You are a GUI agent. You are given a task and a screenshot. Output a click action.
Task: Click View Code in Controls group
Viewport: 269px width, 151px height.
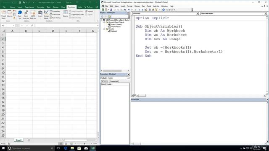click(x=55, y=15)
